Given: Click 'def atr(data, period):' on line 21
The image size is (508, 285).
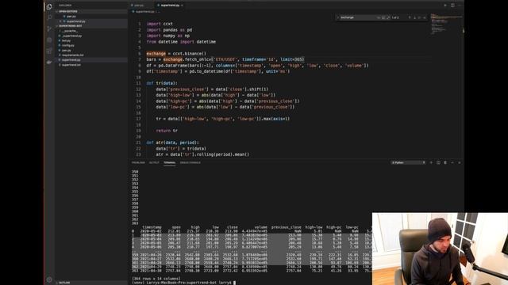Looking at the screenshot, I should tap(173, 142).
